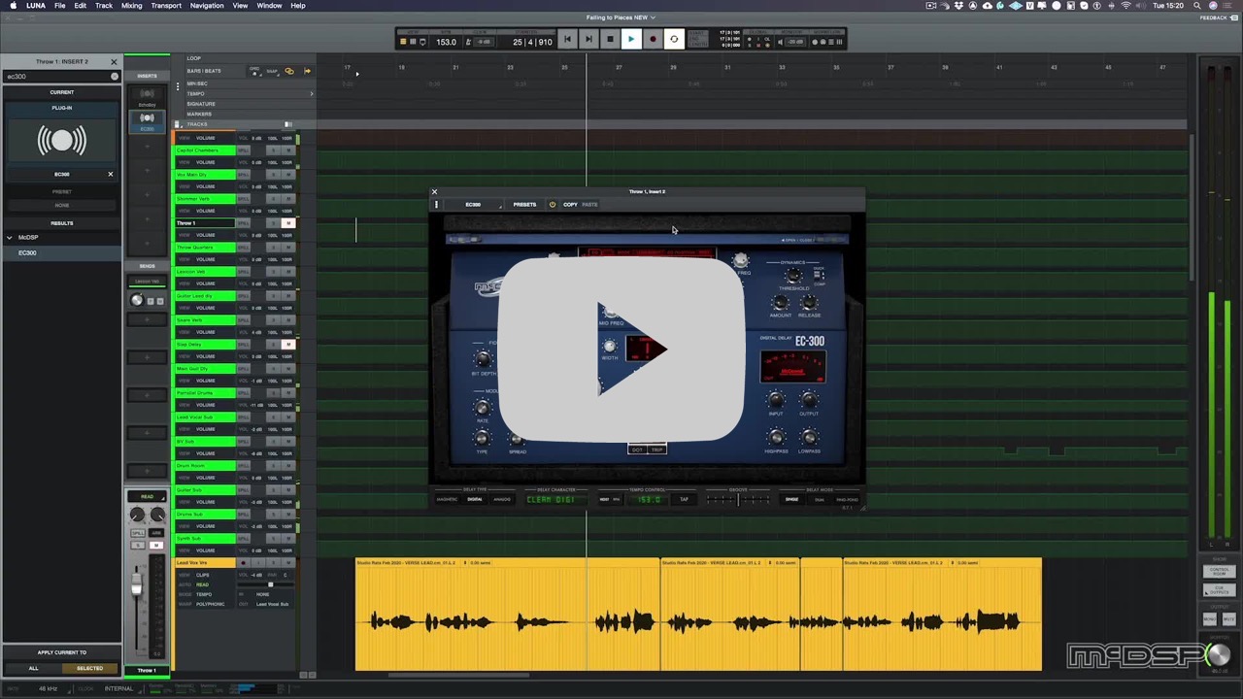Click the modulation Rate knob
Viewport: 1243px width, 699px height.
pos(483,408)
